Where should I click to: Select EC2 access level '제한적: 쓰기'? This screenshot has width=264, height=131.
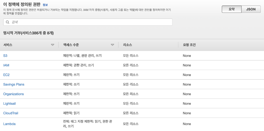click(x=71, y=75)
